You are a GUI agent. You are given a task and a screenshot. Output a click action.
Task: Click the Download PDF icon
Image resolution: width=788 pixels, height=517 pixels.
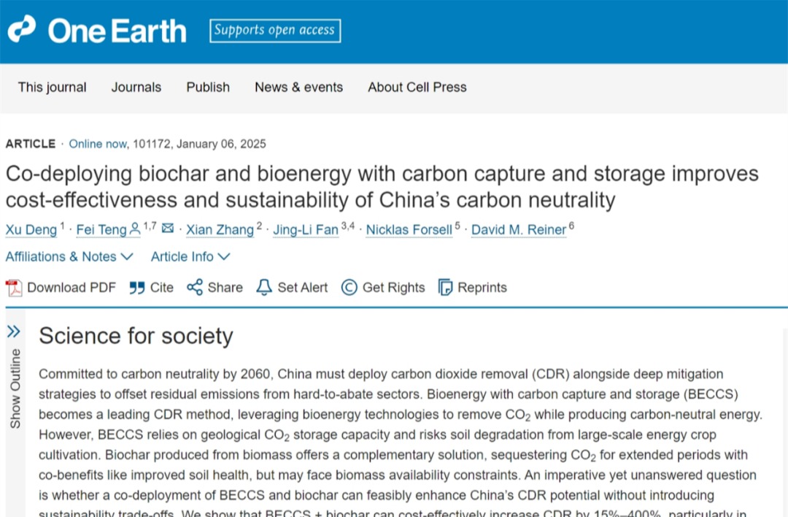click(14, 288)
